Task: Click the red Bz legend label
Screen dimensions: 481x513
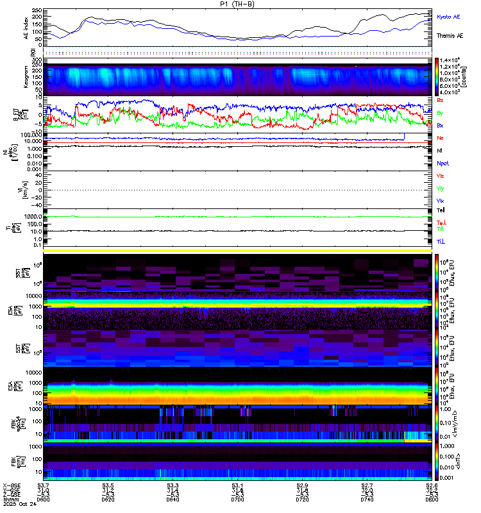Action: (440, 100)
